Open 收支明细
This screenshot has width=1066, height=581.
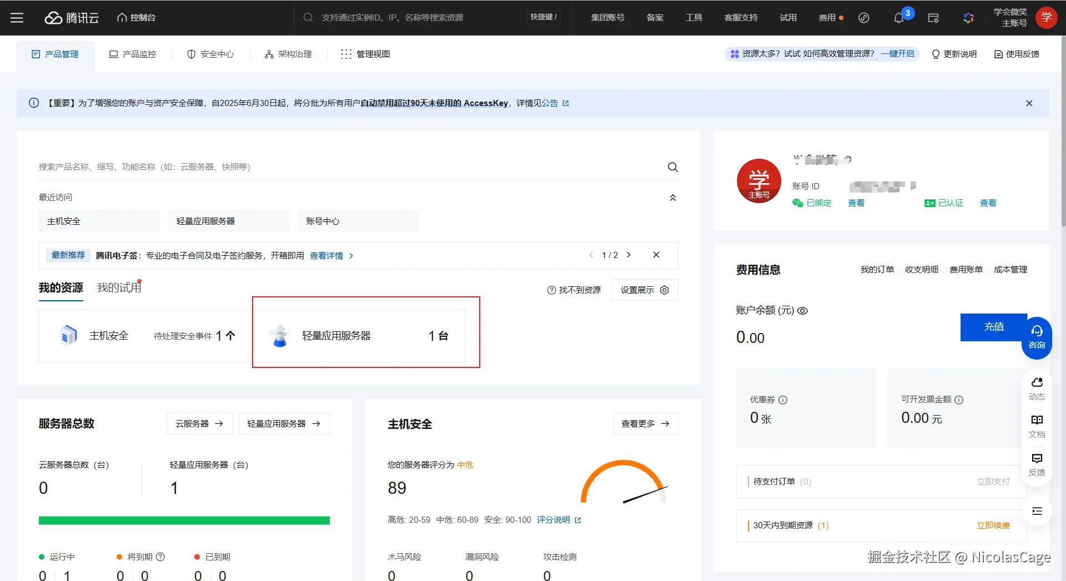tap(922, 270)
